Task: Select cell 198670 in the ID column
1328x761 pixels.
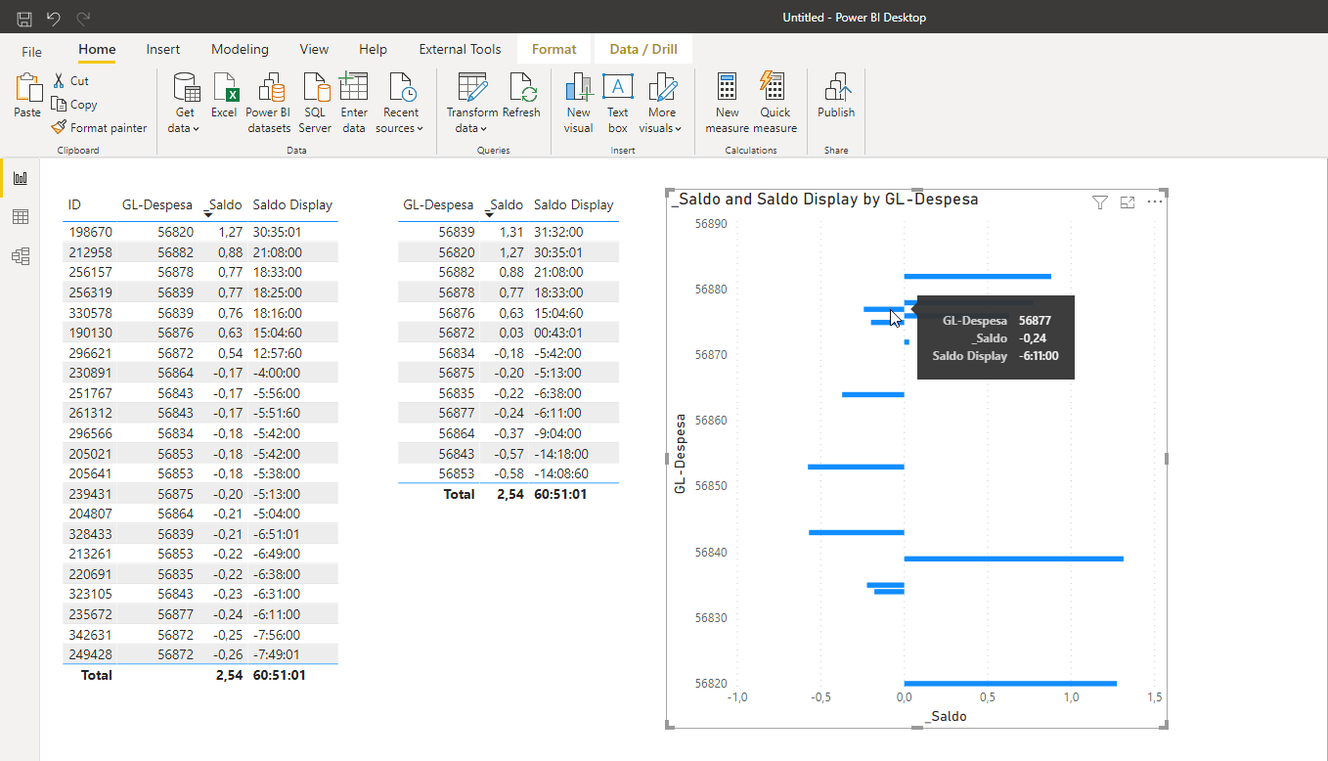Action: coord(90,232)
